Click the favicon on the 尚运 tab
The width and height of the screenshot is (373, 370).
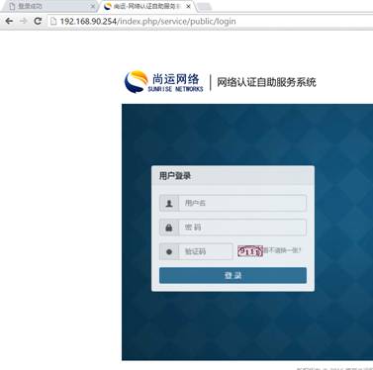(108, 6)
